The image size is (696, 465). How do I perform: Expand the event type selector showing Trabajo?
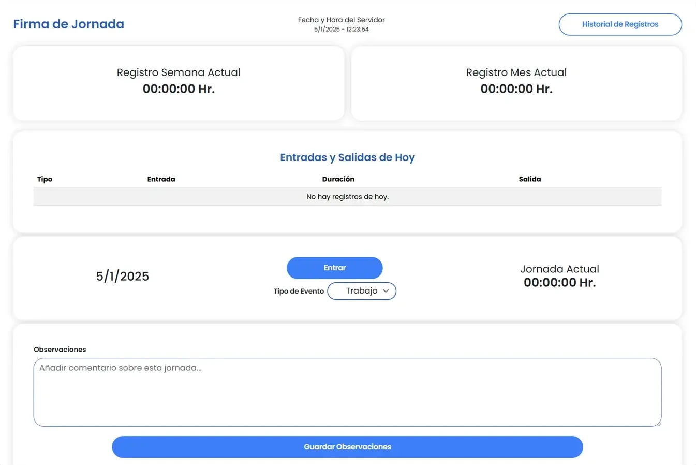point(361,291)
